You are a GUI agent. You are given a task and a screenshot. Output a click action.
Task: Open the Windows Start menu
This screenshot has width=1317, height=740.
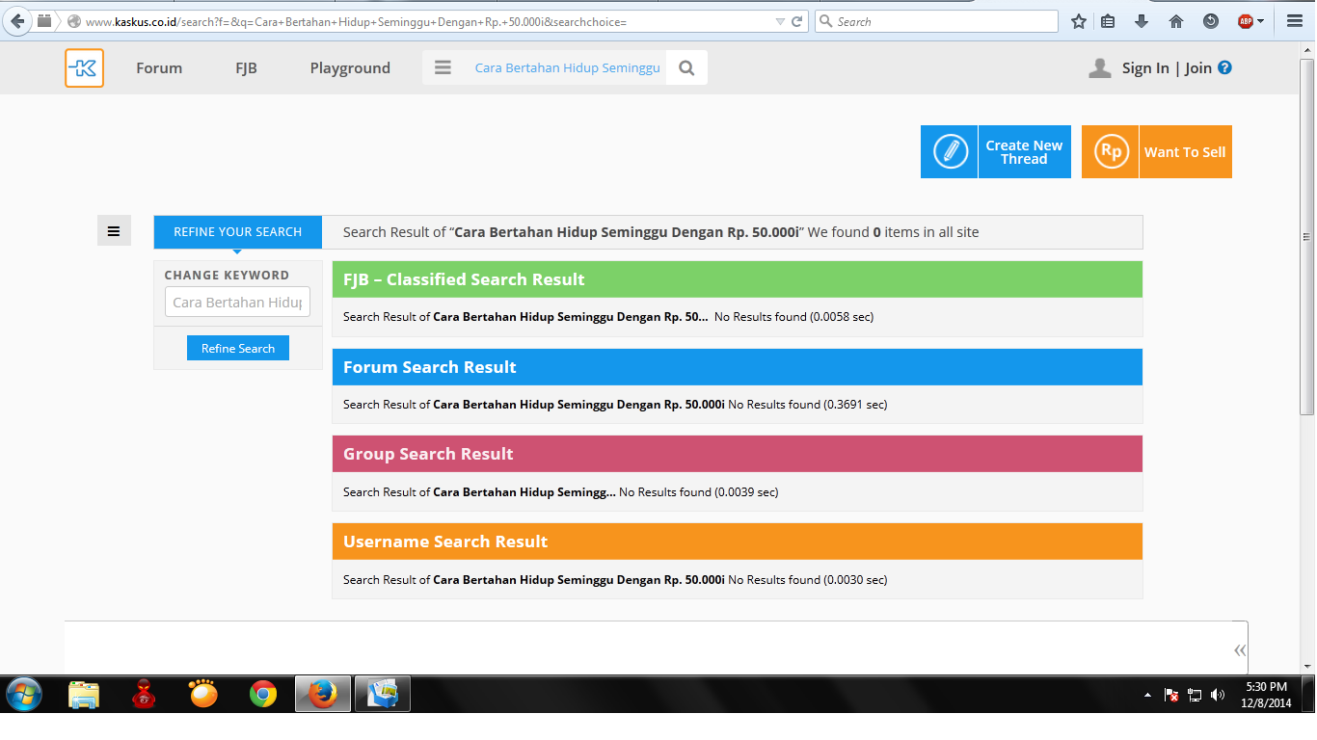(24, 694)
